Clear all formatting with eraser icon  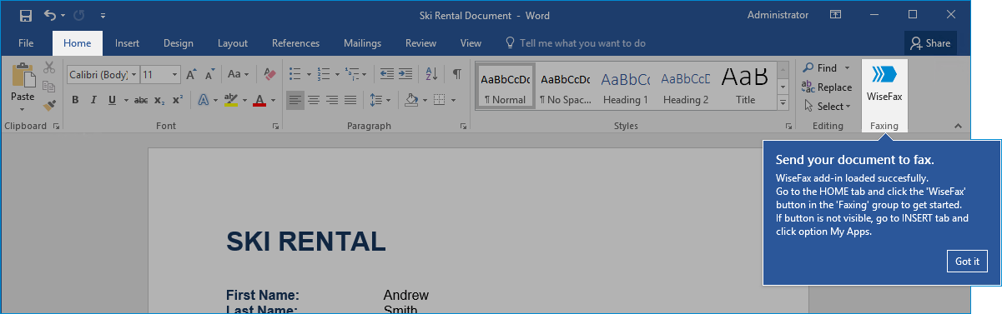pyautogui.click(x=269, y=74)
